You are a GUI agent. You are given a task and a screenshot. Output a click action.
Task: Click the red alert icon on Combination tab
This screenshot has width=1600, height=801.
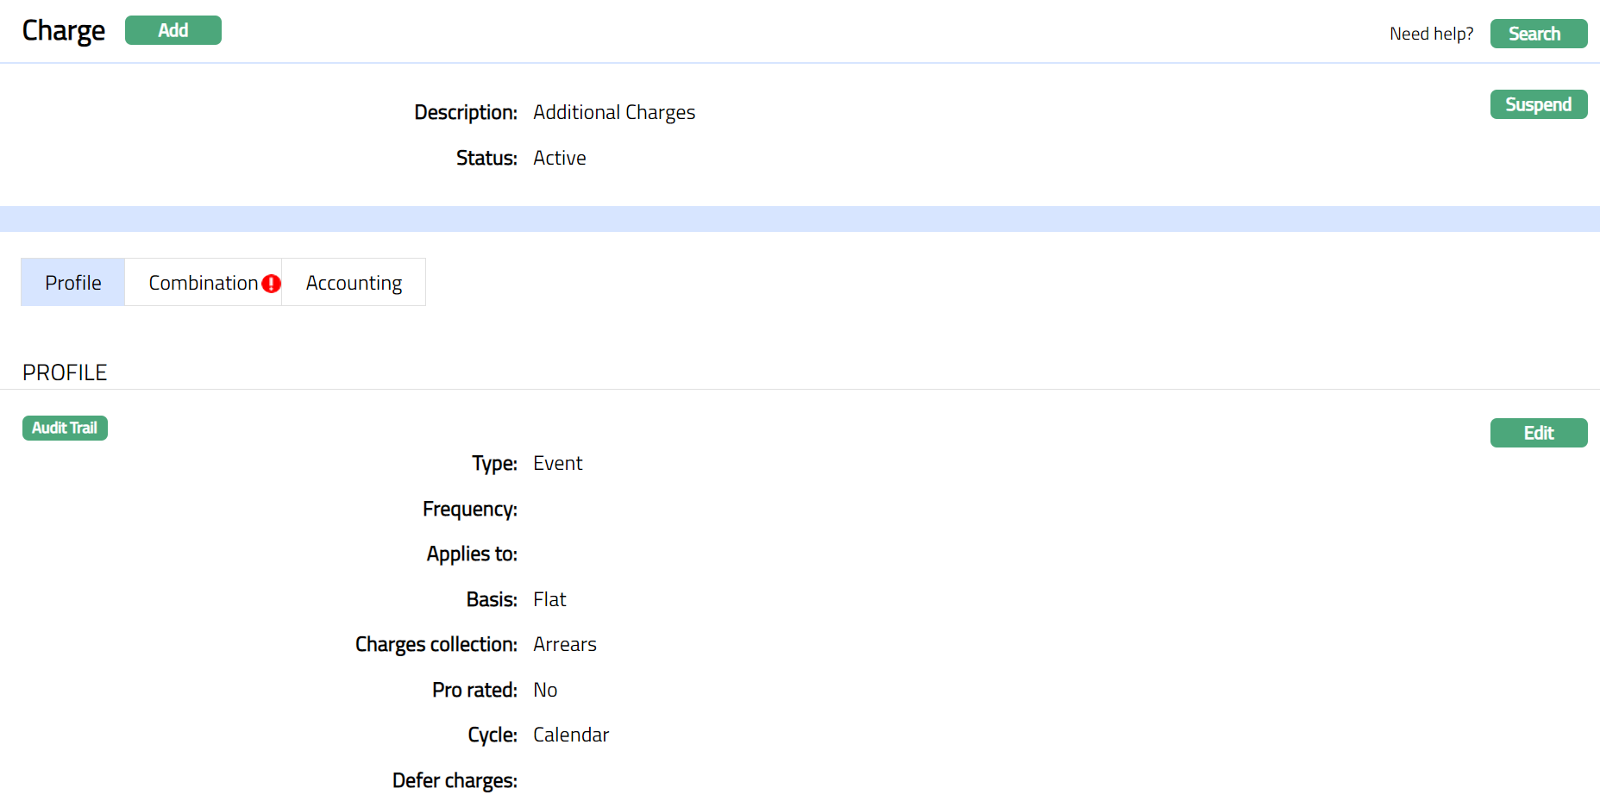point(271,284)
